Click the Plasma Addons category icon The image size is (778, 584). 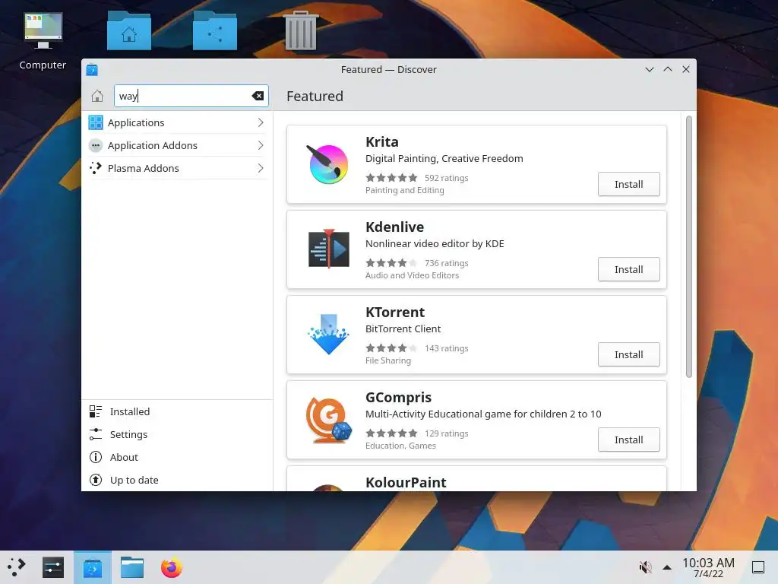click(96, 168)
